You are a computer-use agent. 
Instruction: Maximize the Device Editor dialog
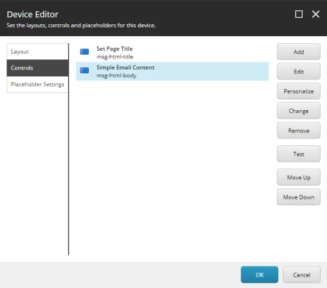pyautogui.click(x=299, y=14)
